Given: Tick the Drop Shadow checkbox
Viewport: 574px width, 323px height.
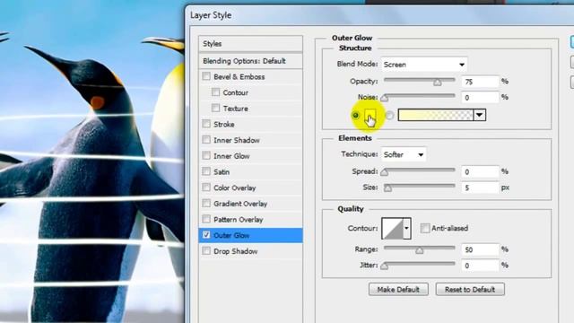Looking at the screenshot, I should [206, 251].
